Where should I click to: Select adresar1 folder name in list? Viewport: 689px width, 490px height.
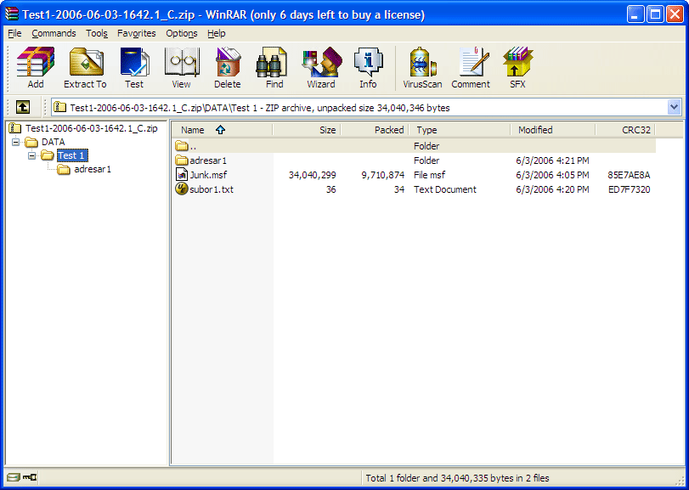tap(208, 161)
